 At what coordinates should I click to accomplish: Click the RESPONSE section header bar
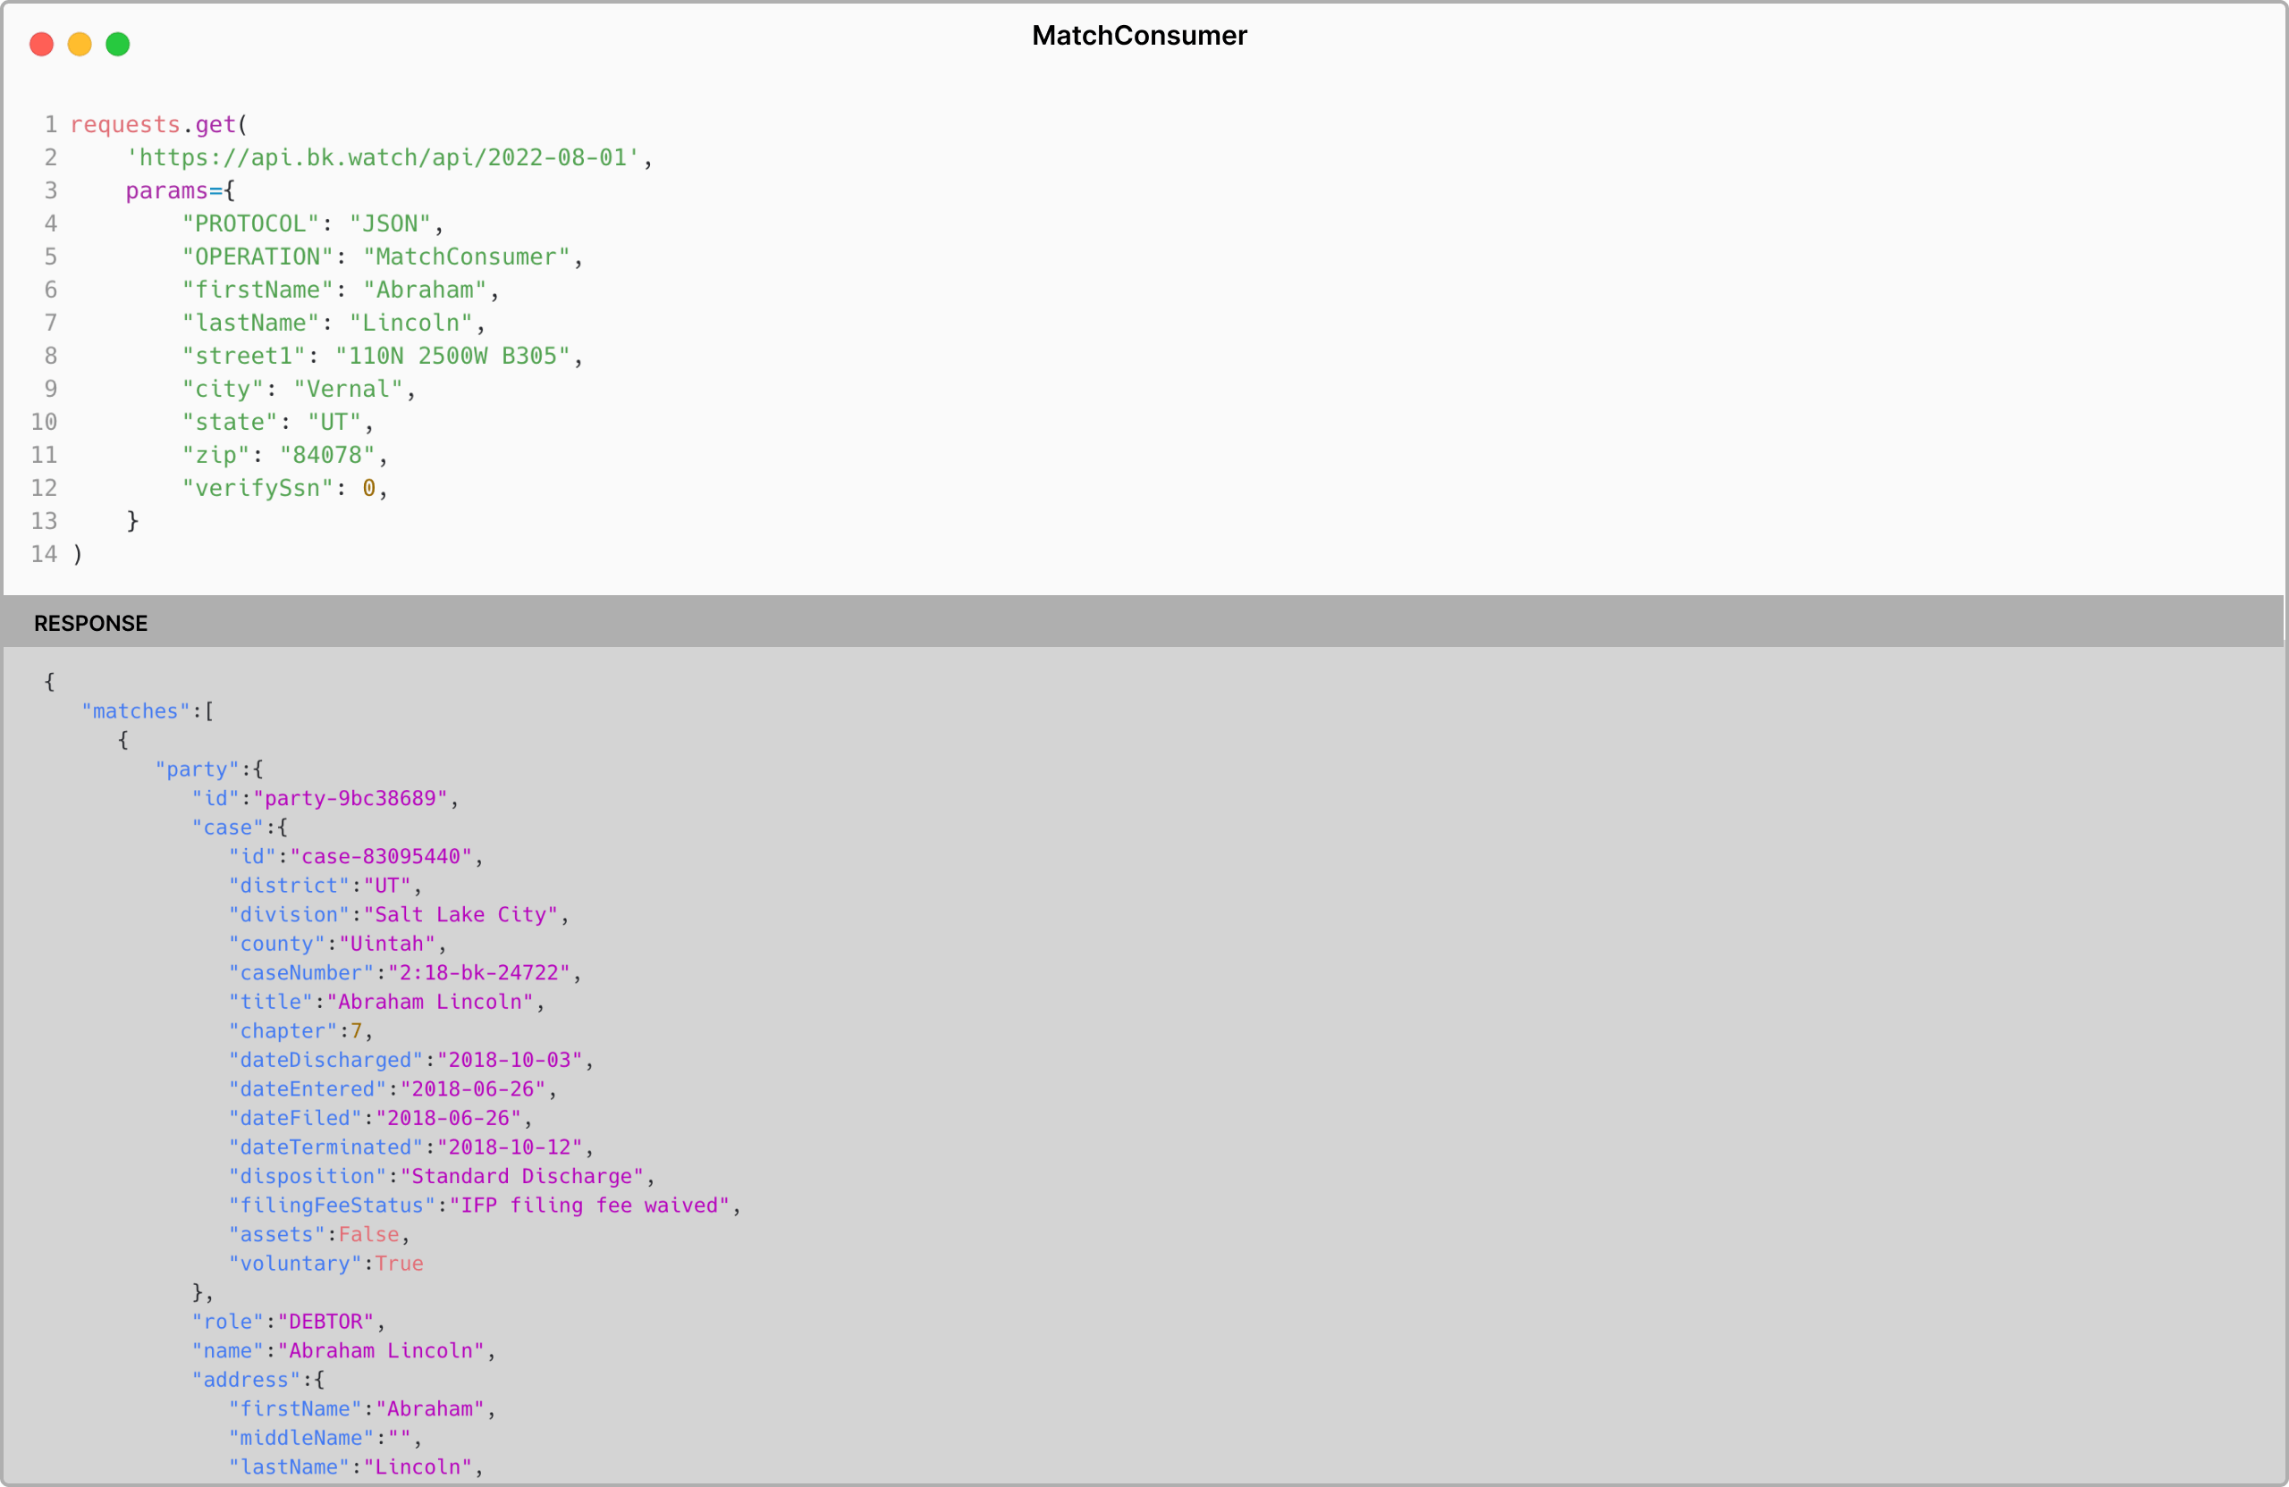(x=90, y=623)
